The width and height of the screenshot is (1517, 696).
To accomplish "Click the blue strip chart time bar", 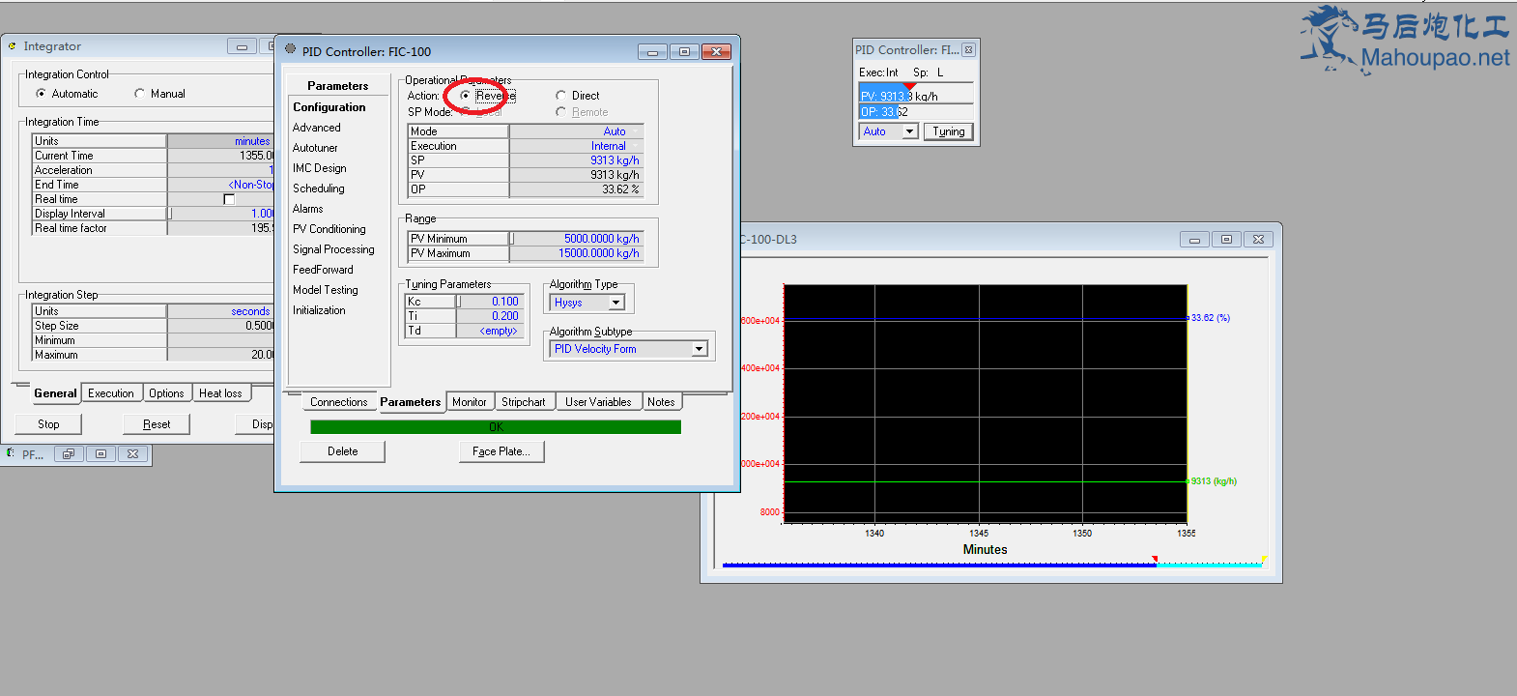I will point(939,565).
